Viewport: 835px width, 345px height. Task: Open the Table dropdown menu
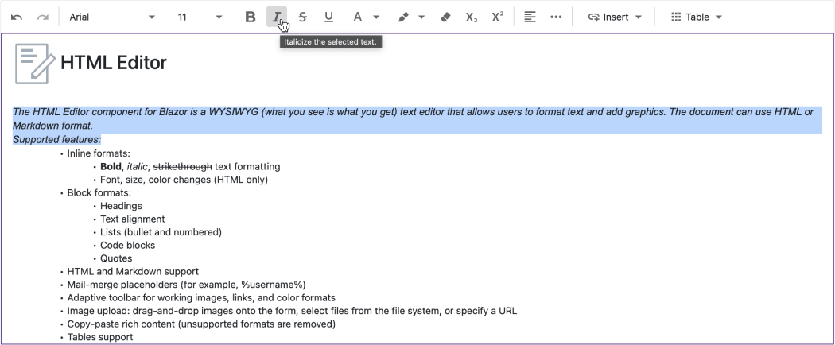click(696, 17)
